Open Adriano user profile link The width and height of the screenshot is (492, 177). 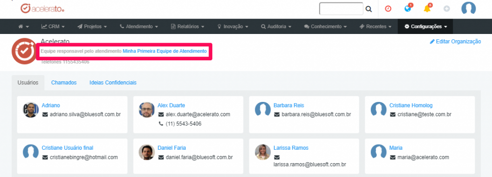click(x=51, y=106)
